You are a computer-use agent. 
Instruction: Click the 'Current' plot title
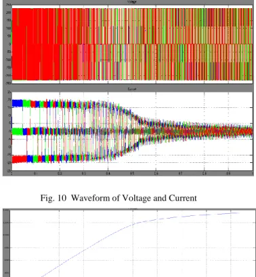pos(132,89)
